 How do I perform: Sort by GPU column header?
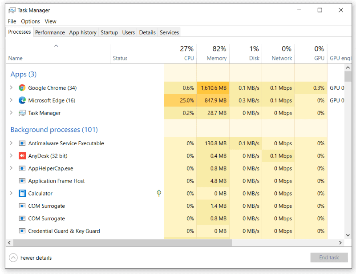click(x=311, y=53)
